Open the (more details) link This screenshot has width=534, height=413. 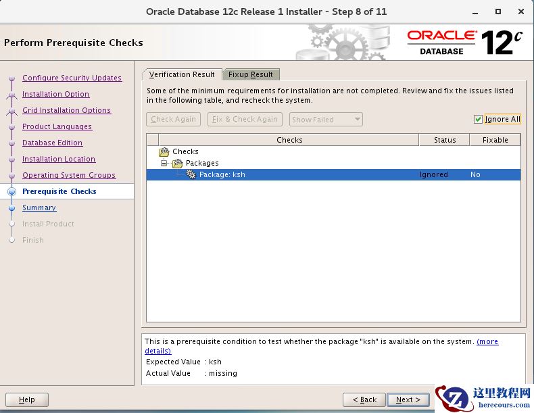coord(487,341)
